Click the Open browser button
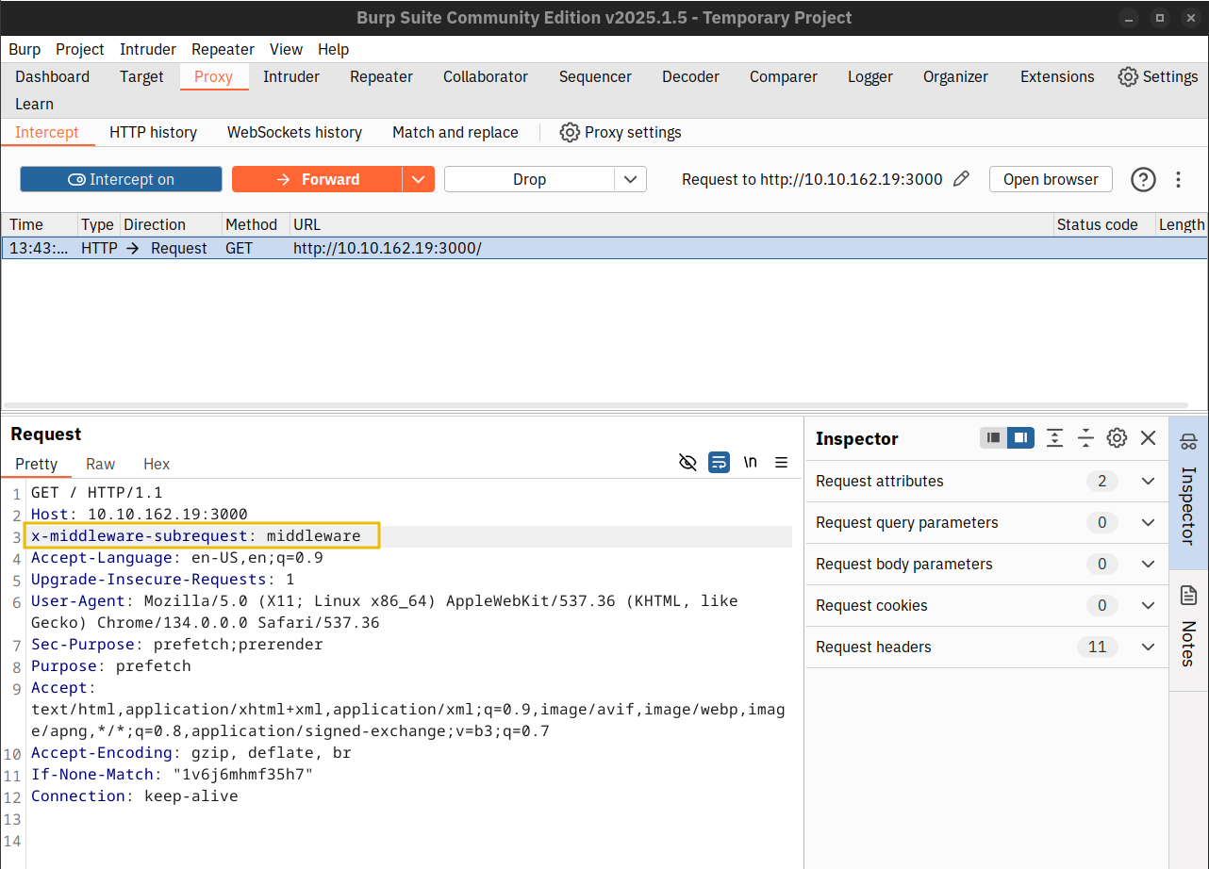 pyautogui.click(x=1051, y=179)
